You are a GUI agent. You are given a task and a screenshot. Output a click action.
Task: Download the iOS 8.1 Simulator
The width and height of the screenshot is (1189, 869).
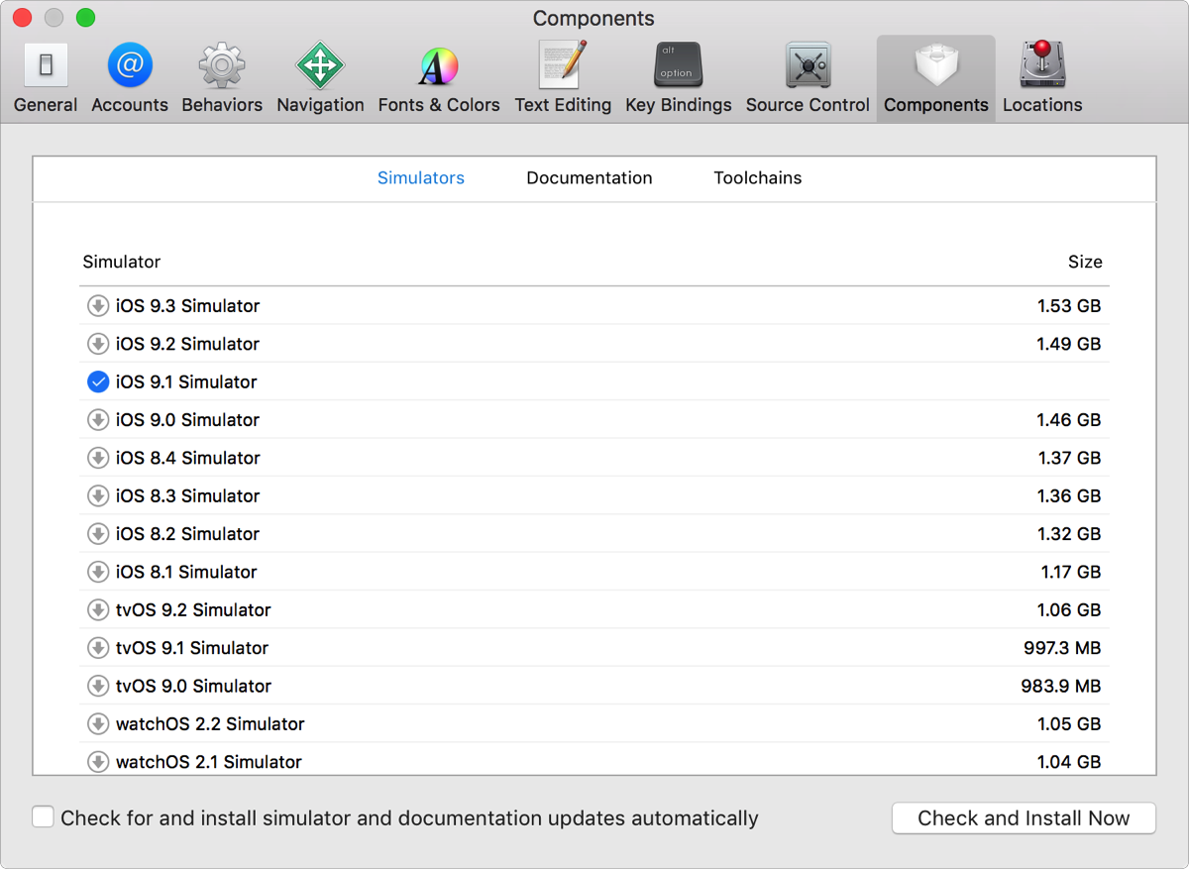click(x=98, y=572)
